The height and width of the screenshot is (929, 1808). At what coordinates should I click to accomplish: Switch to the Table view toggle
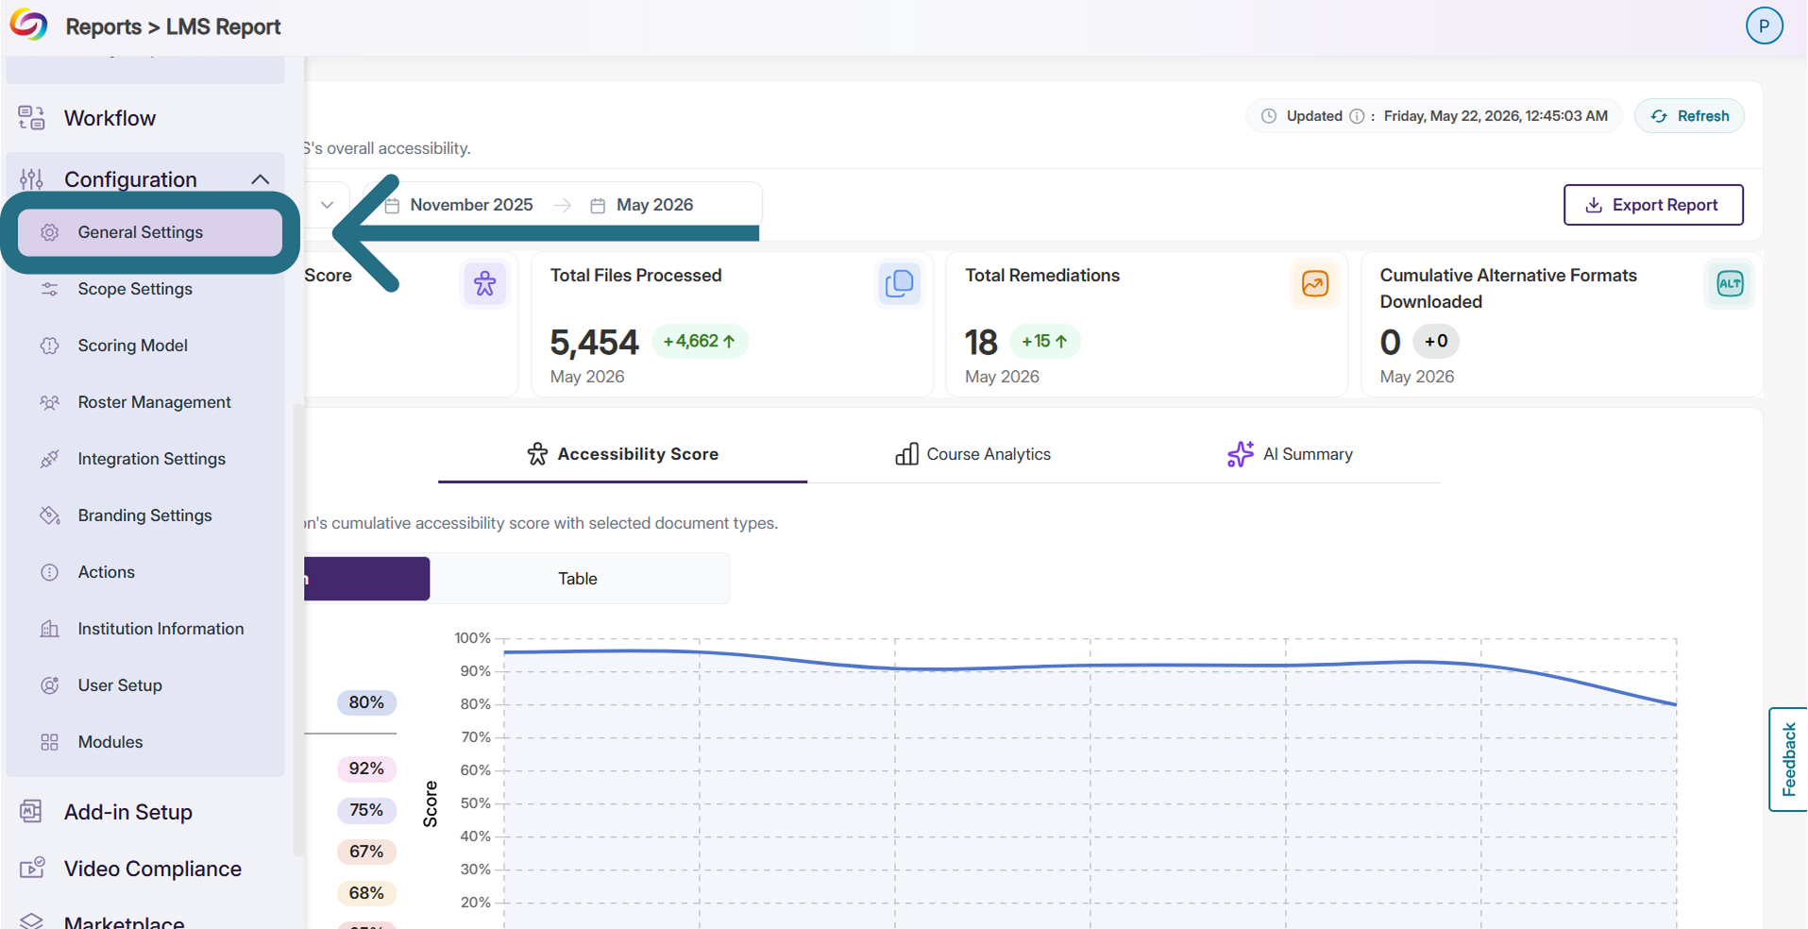point(579,579)
